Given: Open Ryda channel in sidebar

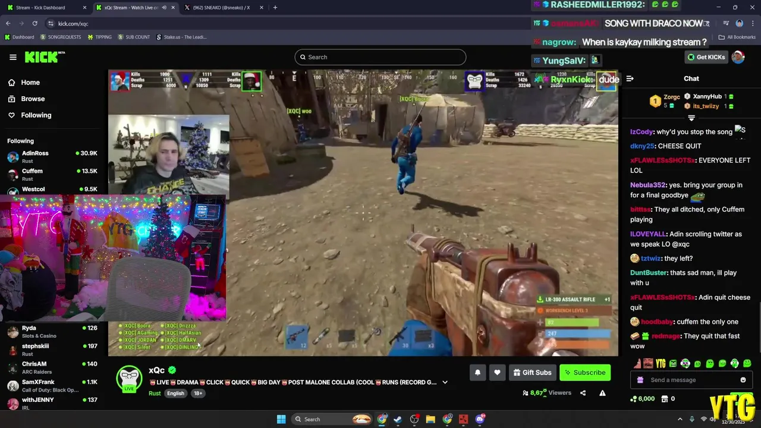Looking at the screenshot, I should pos(52,332).
